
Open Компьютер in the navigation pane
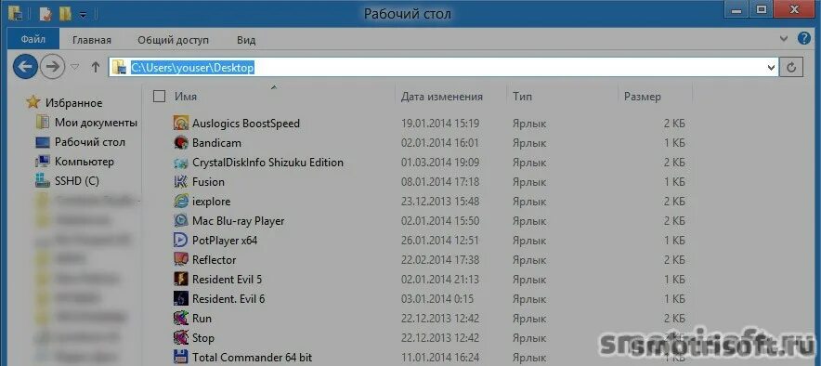coord(84,162)
